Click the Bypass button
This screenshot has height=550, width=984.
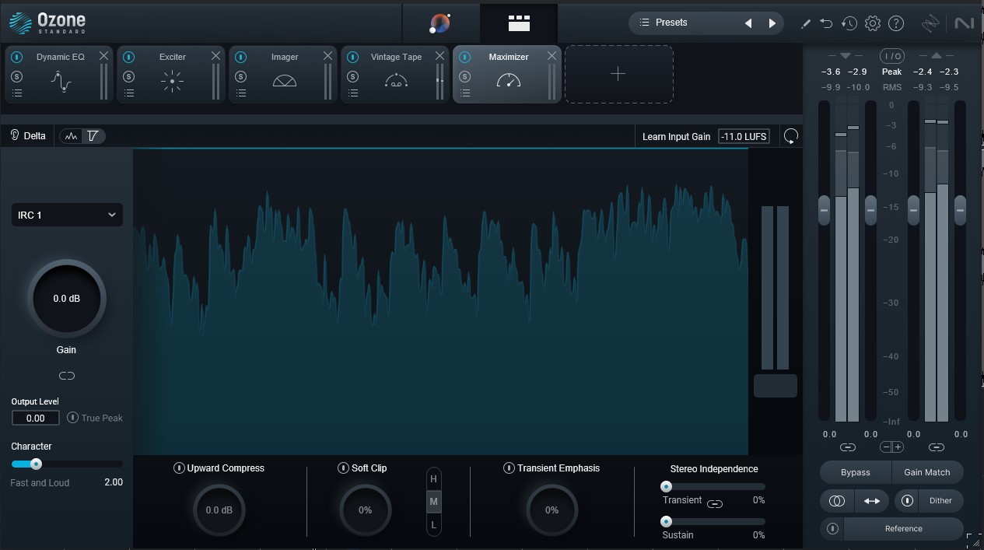(854, 472)
